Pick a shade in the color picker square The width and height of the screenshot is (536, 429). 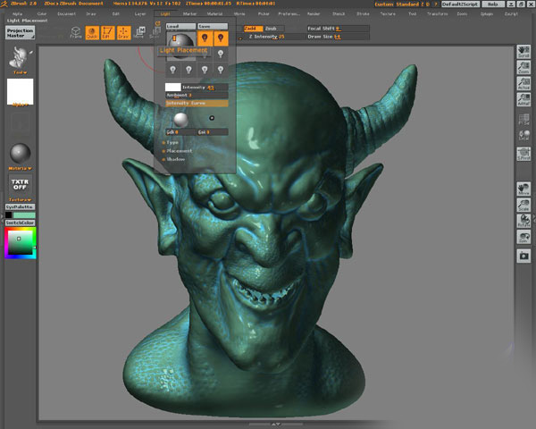[x=21, y=242]
